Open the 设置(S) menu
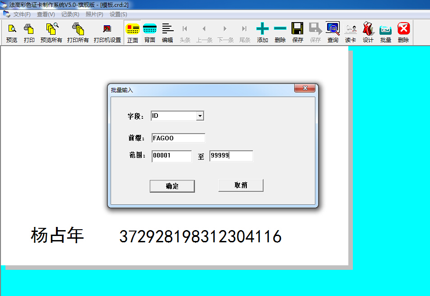Screen dimensions: 430x296 click(x=119, y=14)
